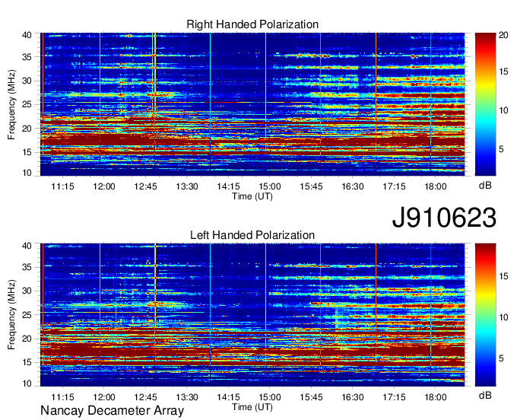Click the 40 MHz tick of Right Handed plot

point(27,35)
